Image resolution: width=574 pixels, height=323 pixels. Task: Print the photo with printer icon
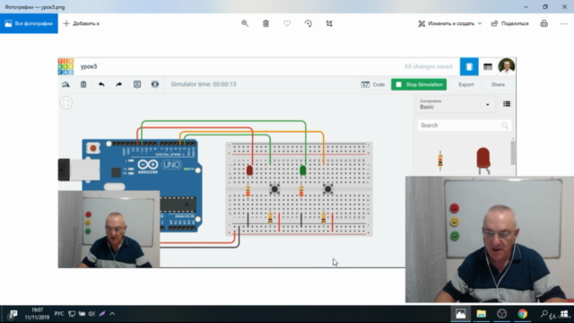pyautogui.click(x=544, y=23)
